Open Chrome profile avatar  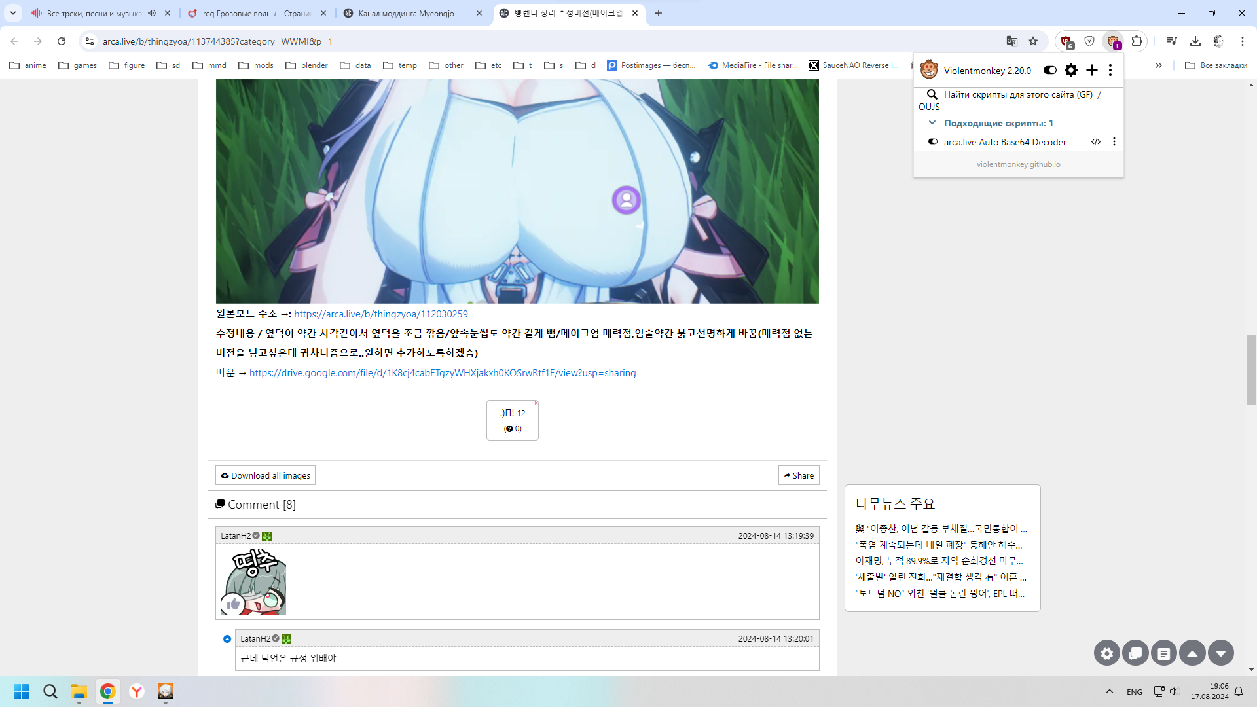coord(1218,41)
